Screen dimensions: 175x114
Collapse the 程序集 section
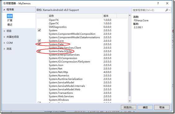click(4, 10)
